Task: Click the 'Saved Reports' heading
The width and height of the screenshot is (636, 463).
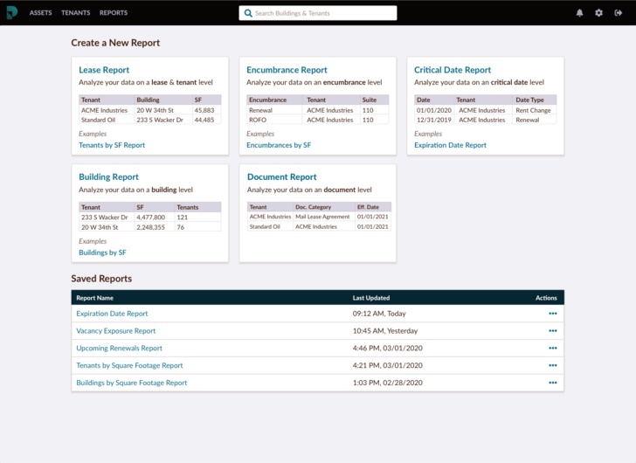Action: pyautogui.click(x=101, y=279)
